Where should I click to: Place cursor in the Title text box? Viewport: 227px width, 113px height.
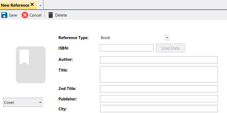click(159, 74)
